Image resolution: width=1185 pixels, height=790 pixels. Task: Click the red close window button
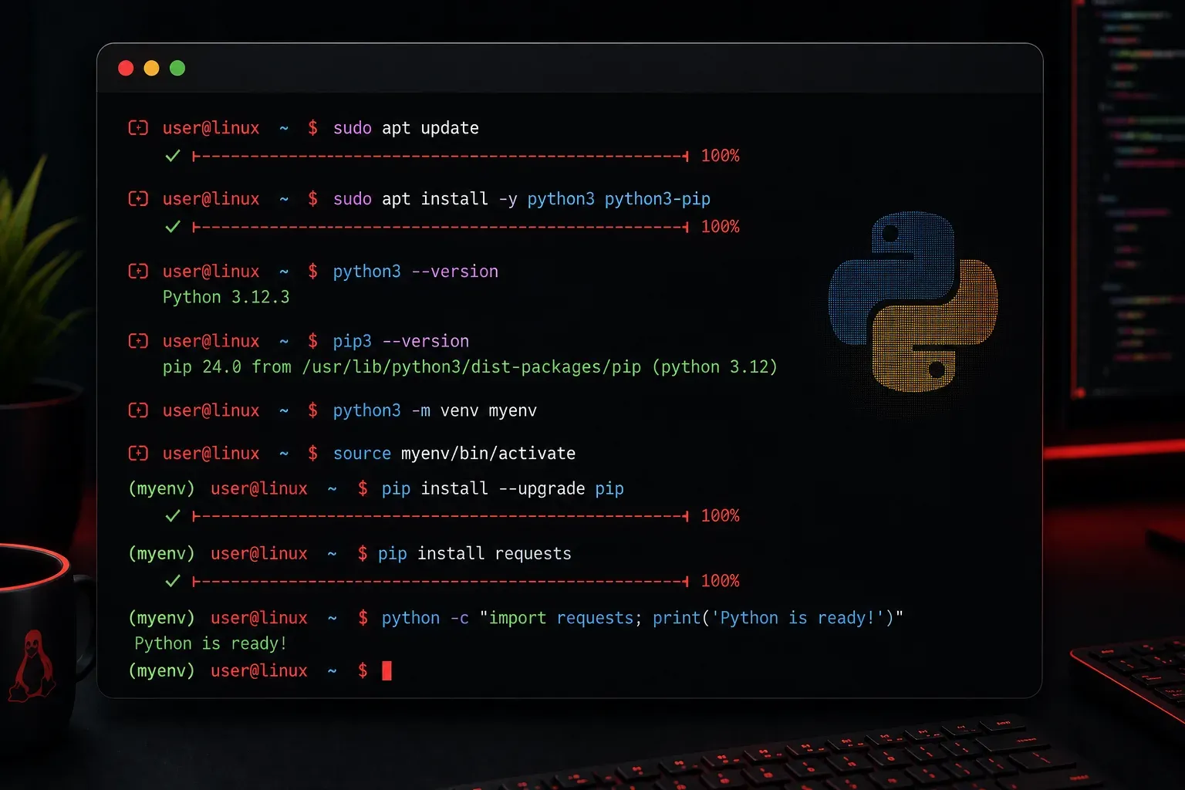[x=126, y=68]
